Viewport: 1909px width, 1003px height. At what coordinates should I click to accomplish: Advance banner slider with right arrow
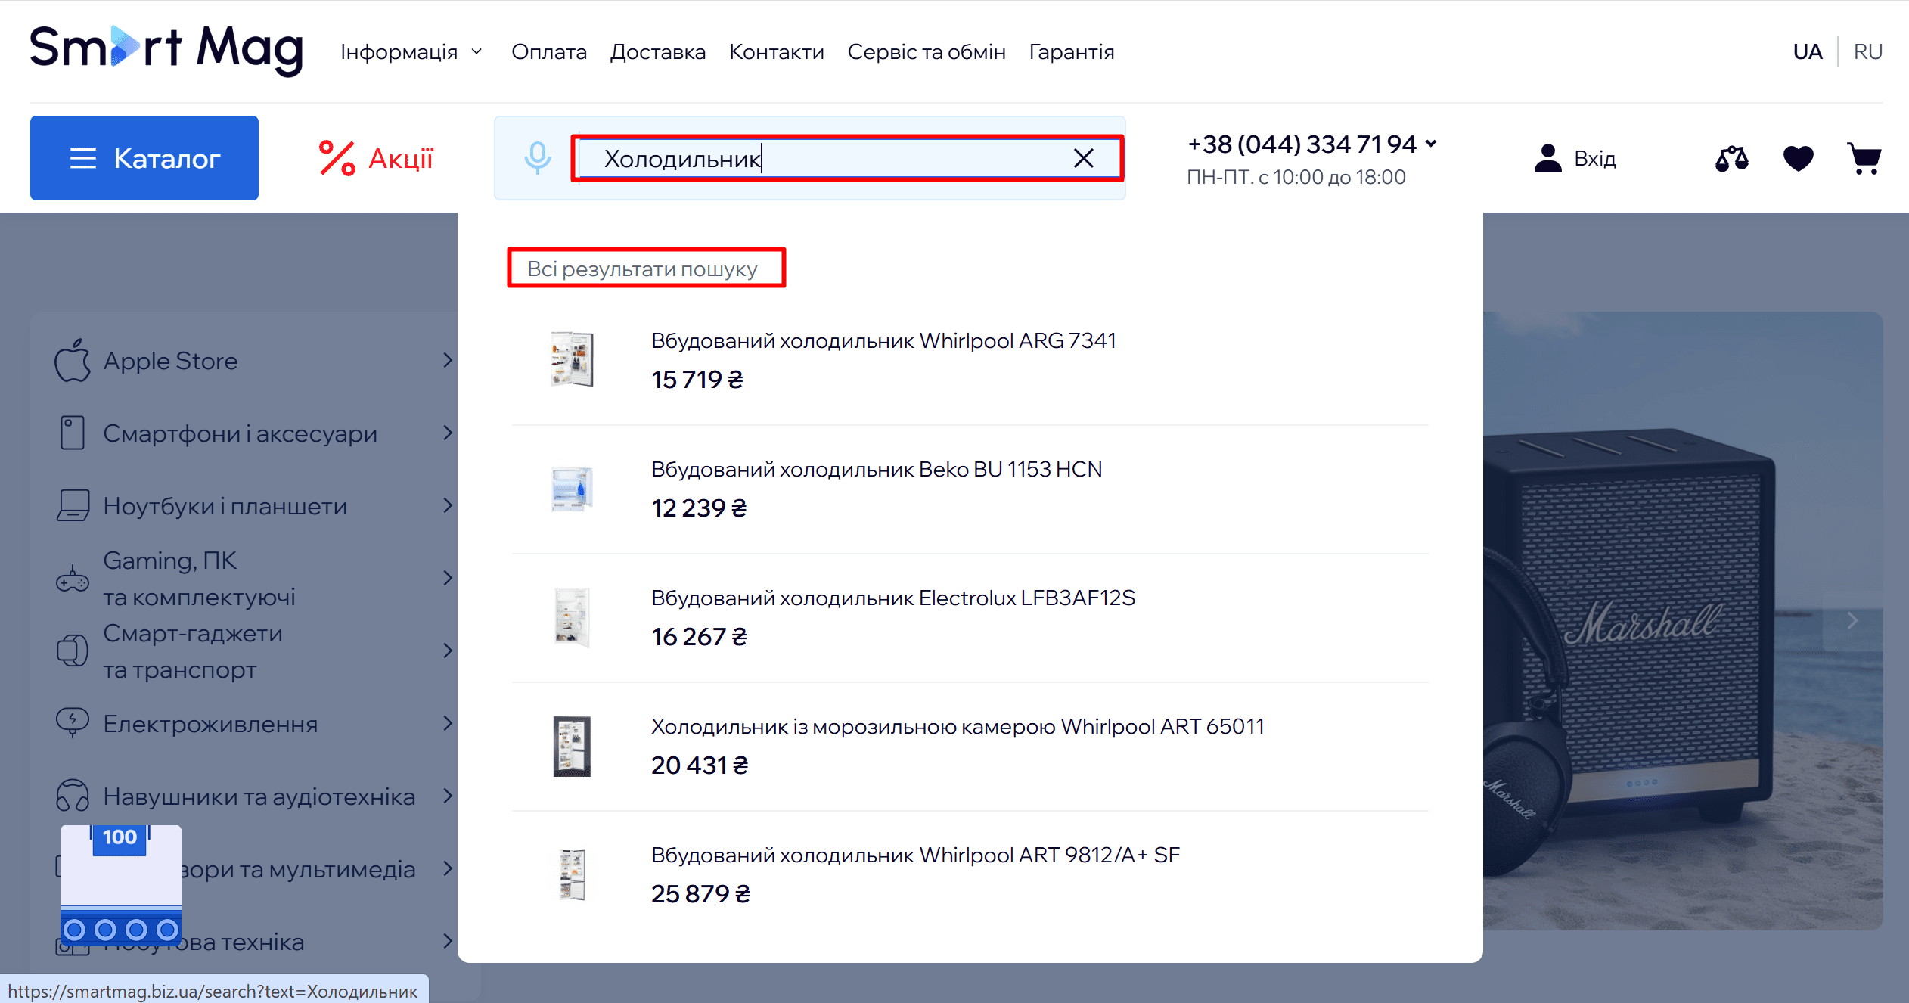pyautogui.click(x=1852, y=621)
